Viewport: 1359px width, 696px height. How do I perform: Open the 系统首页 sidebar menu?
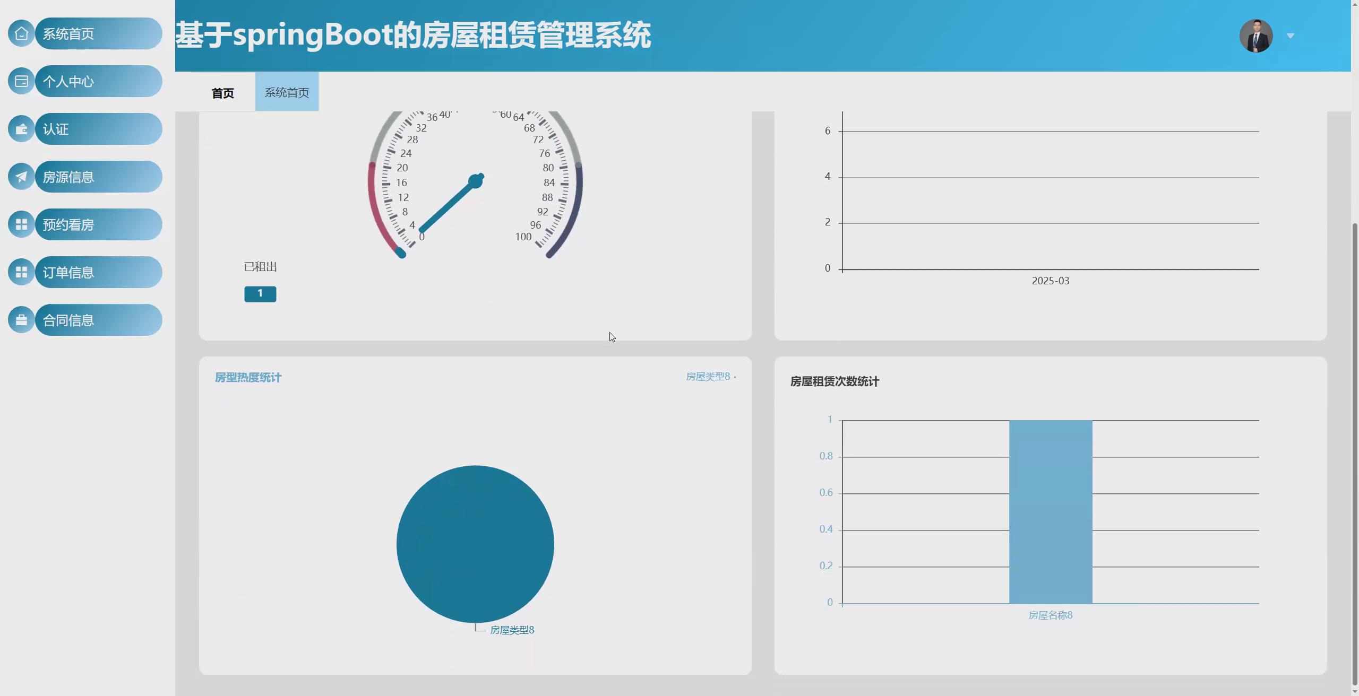point(98,33)
